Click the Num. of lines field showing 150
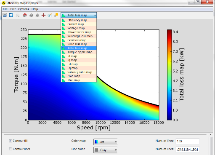This screenshot has height=155, width=215. point(188,141)
